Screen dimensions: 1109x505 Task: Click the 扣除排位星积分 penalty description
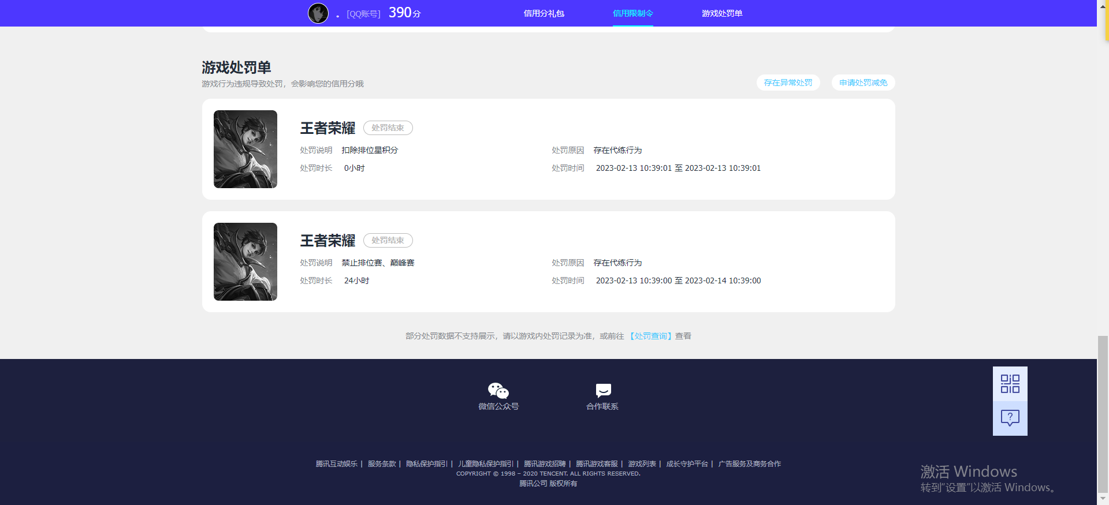tap(370, 150)
